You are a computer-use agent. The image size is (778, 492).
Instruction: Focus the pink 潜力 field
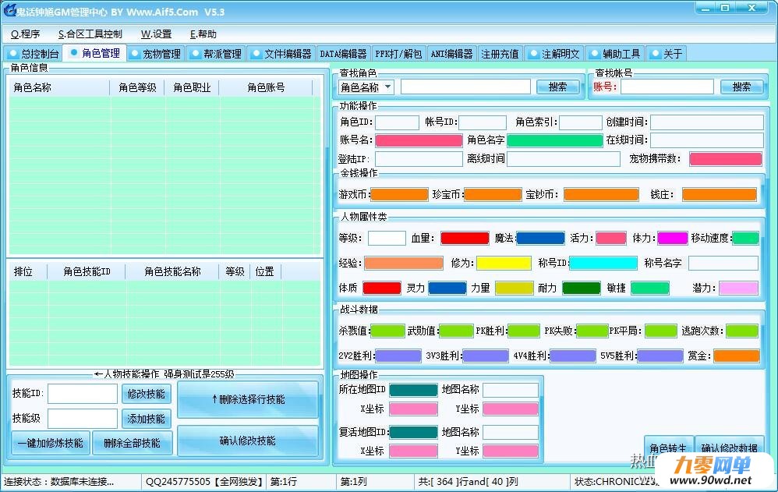738,288
